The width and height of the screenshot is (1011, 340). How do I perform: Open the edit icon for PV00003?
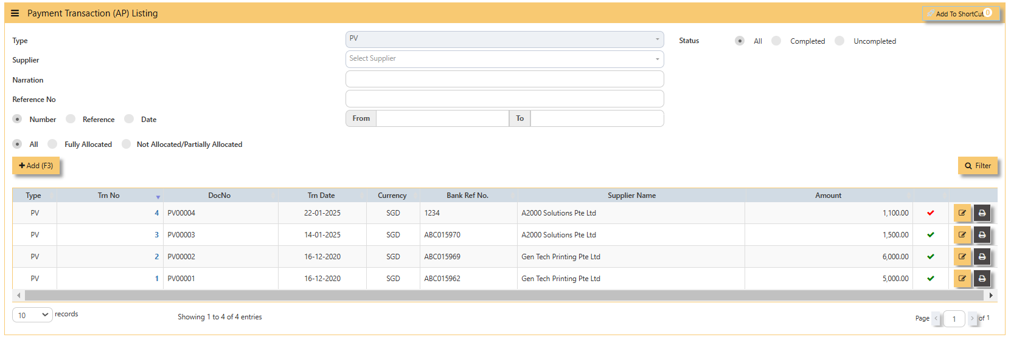tap(962, 235)
